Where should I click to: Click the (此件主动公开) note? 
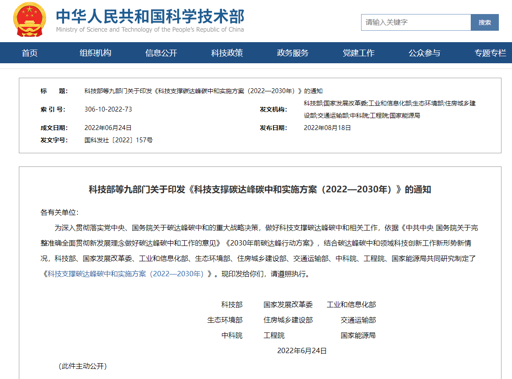point(82,366)
